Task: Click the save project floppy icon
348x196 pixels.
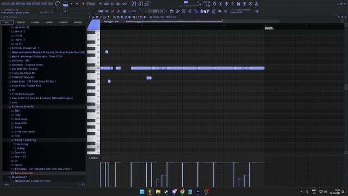Action: tap(238, 4)
